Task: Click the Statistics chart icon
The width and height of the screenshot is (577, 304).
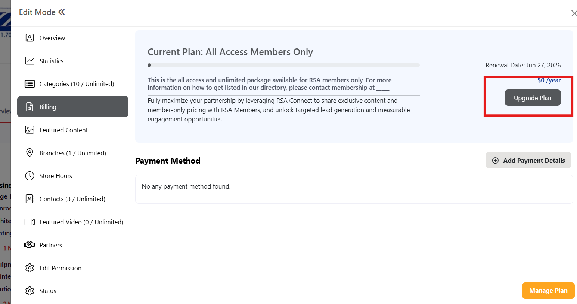Action: [x=30, y=61]
